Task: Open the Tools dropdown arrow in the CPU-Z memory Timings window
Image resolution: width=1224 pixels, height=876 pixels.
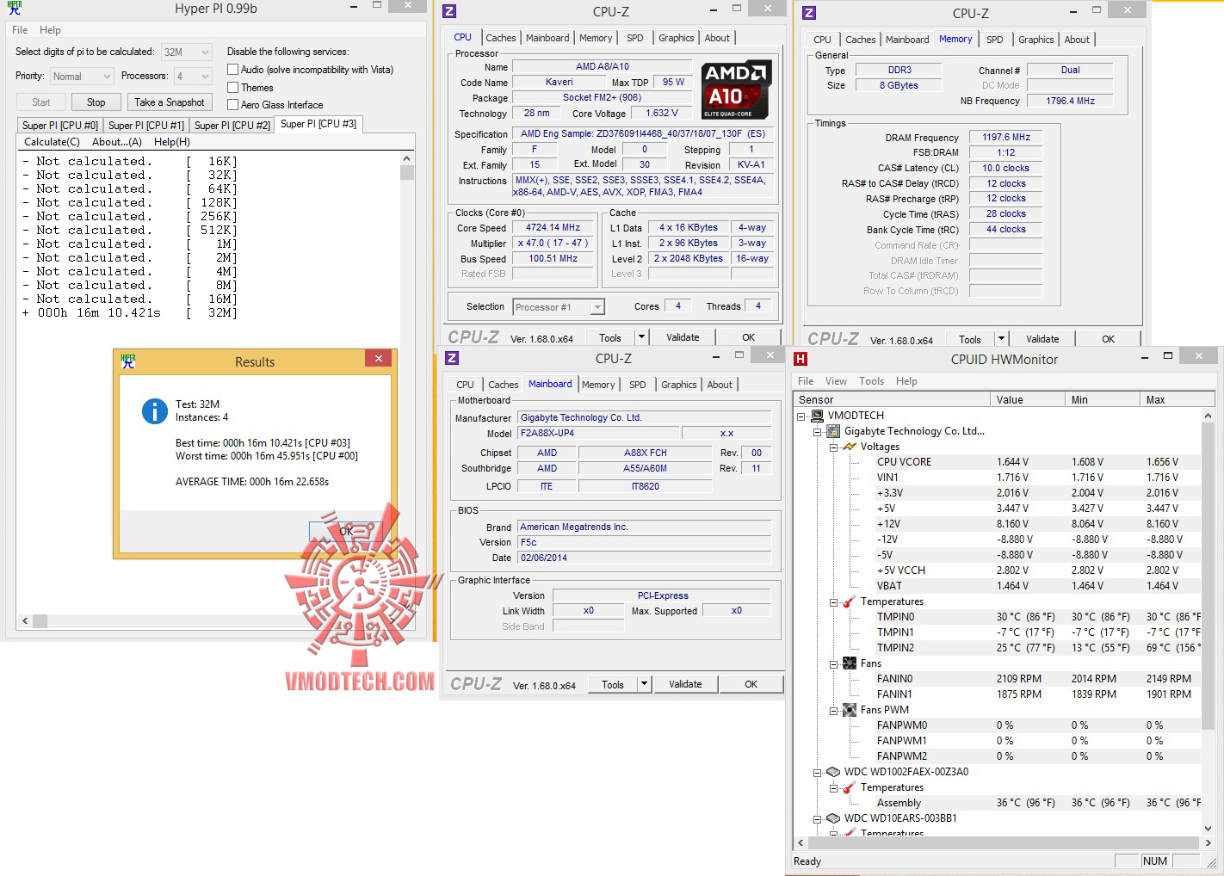Action: pyautogui.click(x=1001, y=339)
